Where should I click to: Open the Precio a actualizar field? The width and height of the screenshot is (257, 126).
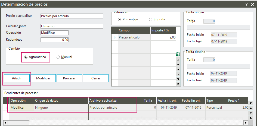click(72, 16)
